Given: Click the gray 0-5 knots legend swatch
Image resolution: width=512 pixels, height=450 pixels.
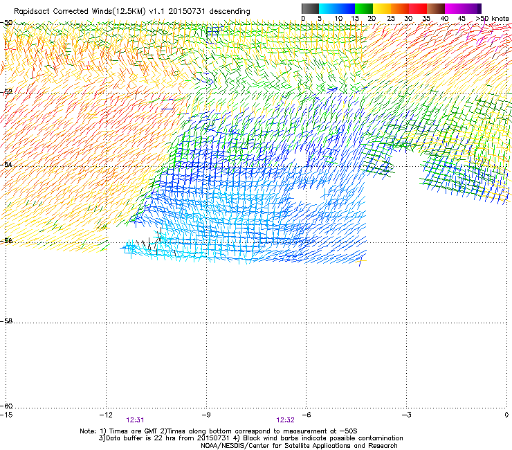Looking at the screenshot, I should [310, 8].
